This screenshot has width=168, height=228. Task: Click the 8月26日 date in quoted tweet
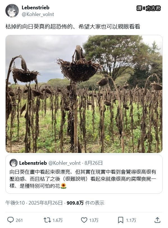coord(94,163)
